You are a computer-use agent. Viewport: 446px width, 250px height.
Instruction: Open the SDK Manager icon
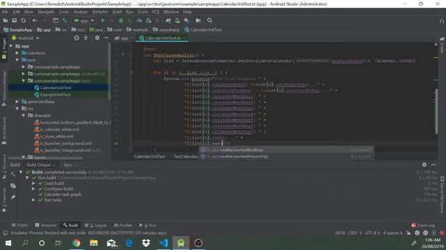pos(187,20)
